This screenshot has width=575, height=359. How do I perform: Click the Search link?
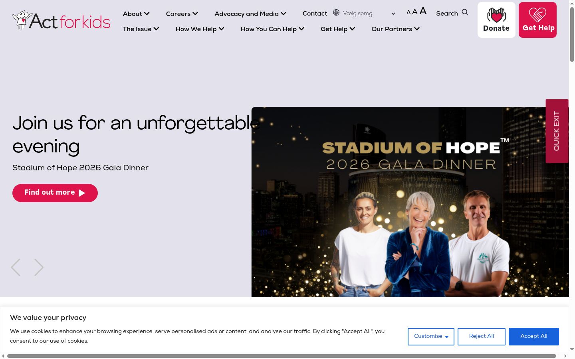(x=447, y=13)
